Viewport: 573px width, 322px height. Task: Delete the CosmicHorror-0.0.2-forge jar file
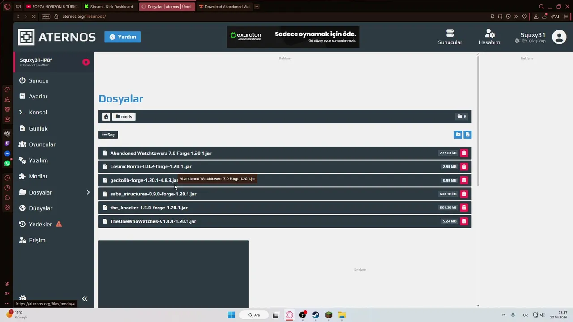(464, 166)
